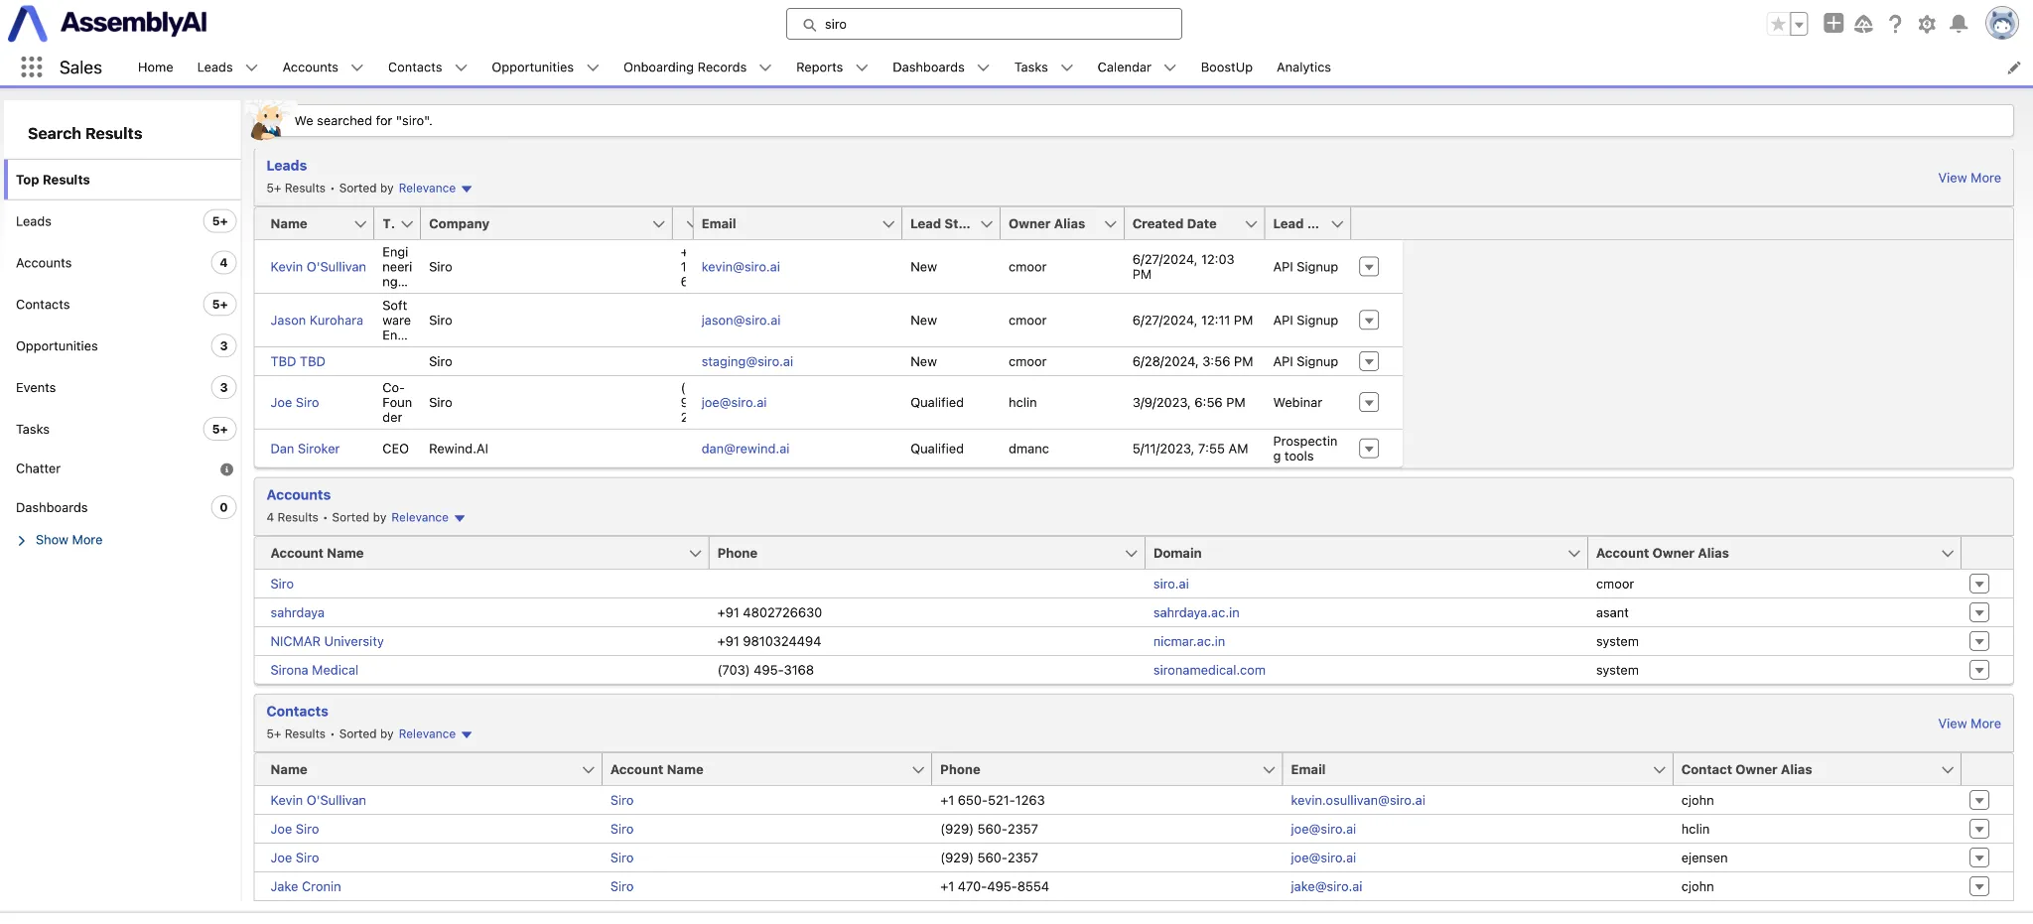
Task: Open row actions for Dan Siroker lead
Action: [1368, 449]
